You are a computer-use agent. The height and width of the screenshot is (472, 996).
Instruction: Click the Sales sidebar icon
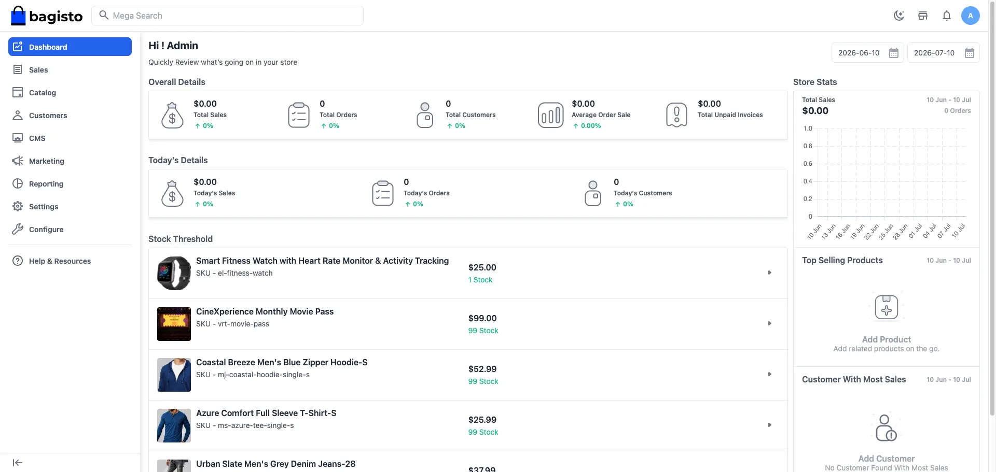(18, 69)
